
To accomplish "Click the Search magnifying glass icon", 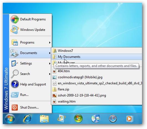I will (x=15, y=74).
